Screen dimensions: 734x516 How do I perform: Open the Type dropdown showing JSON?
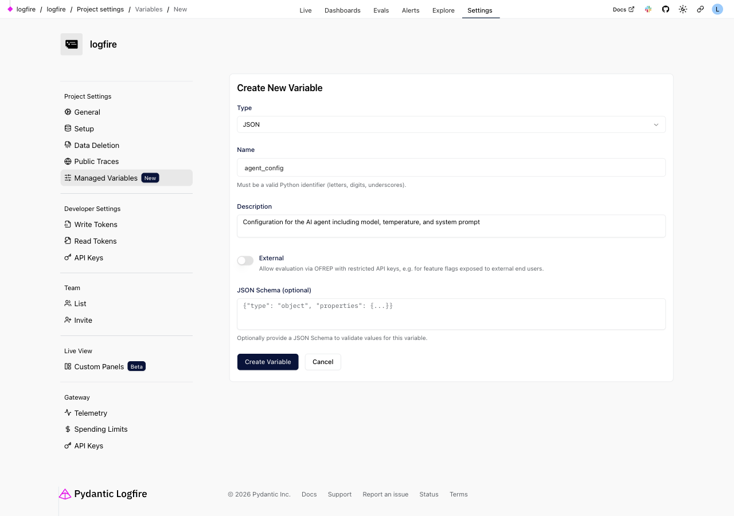pyautogui.click(x=451, y=124)
